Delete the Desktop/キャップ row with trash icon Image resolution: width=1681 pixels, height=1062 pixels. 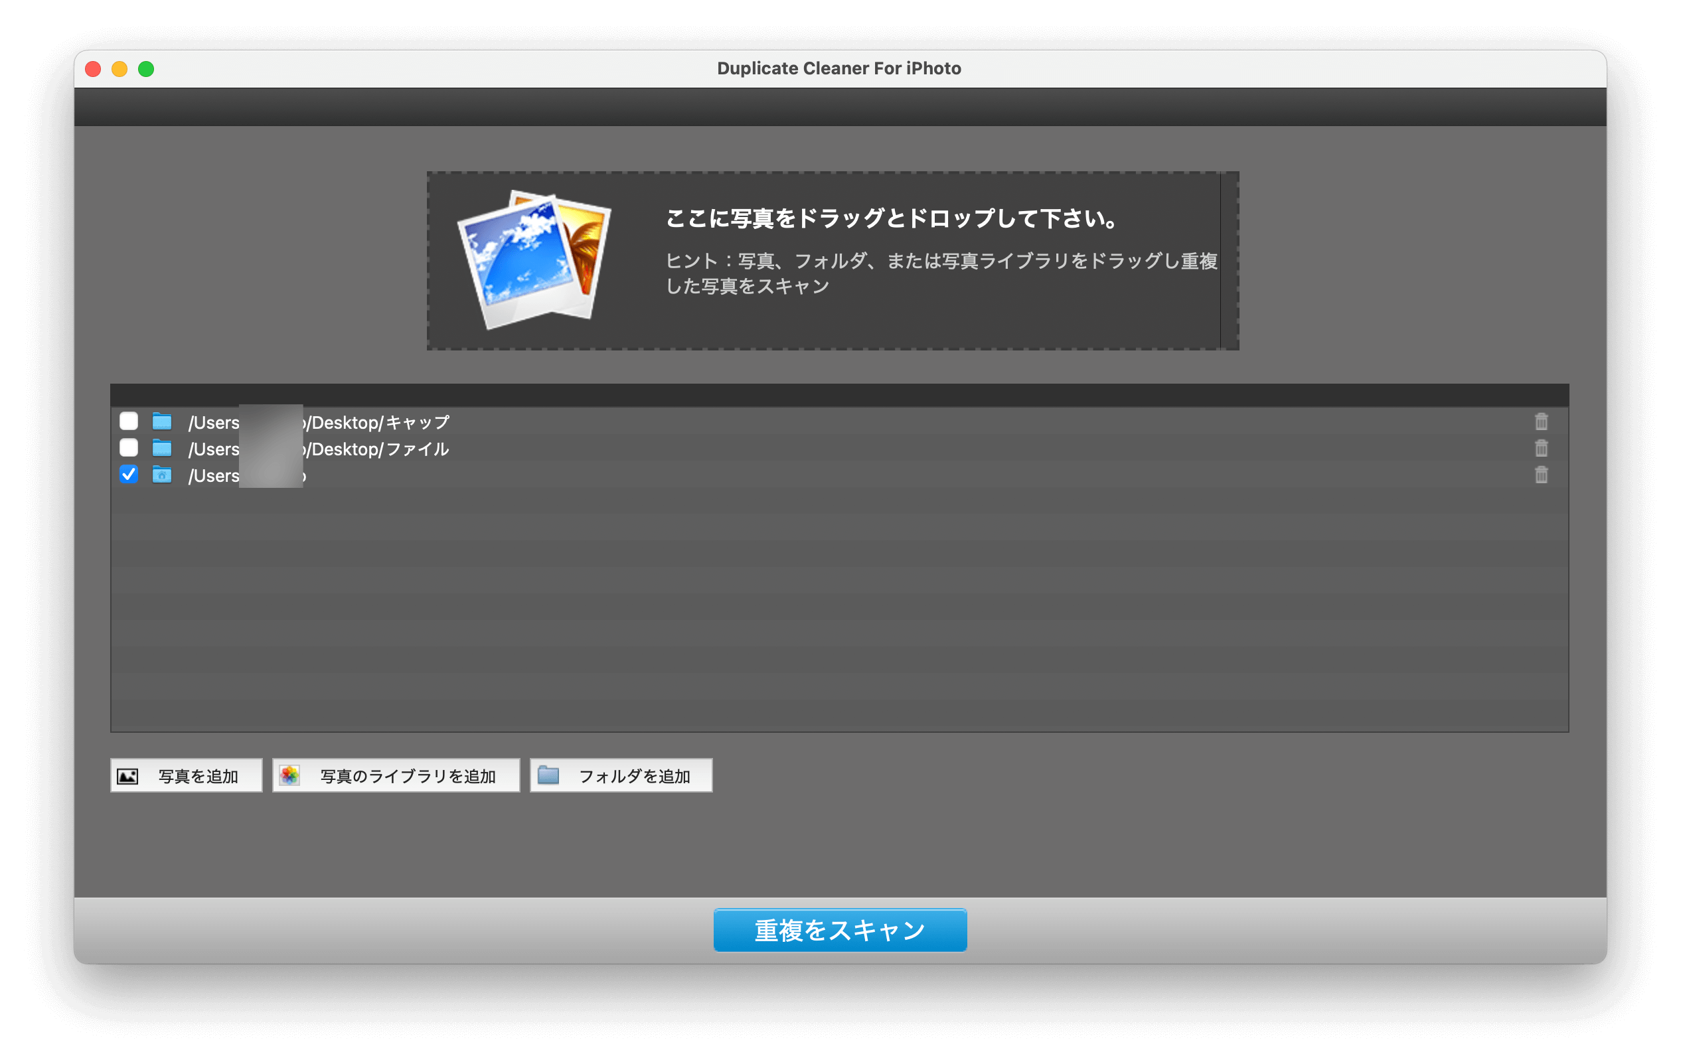pyautogui.click(x=1542, y=421)
